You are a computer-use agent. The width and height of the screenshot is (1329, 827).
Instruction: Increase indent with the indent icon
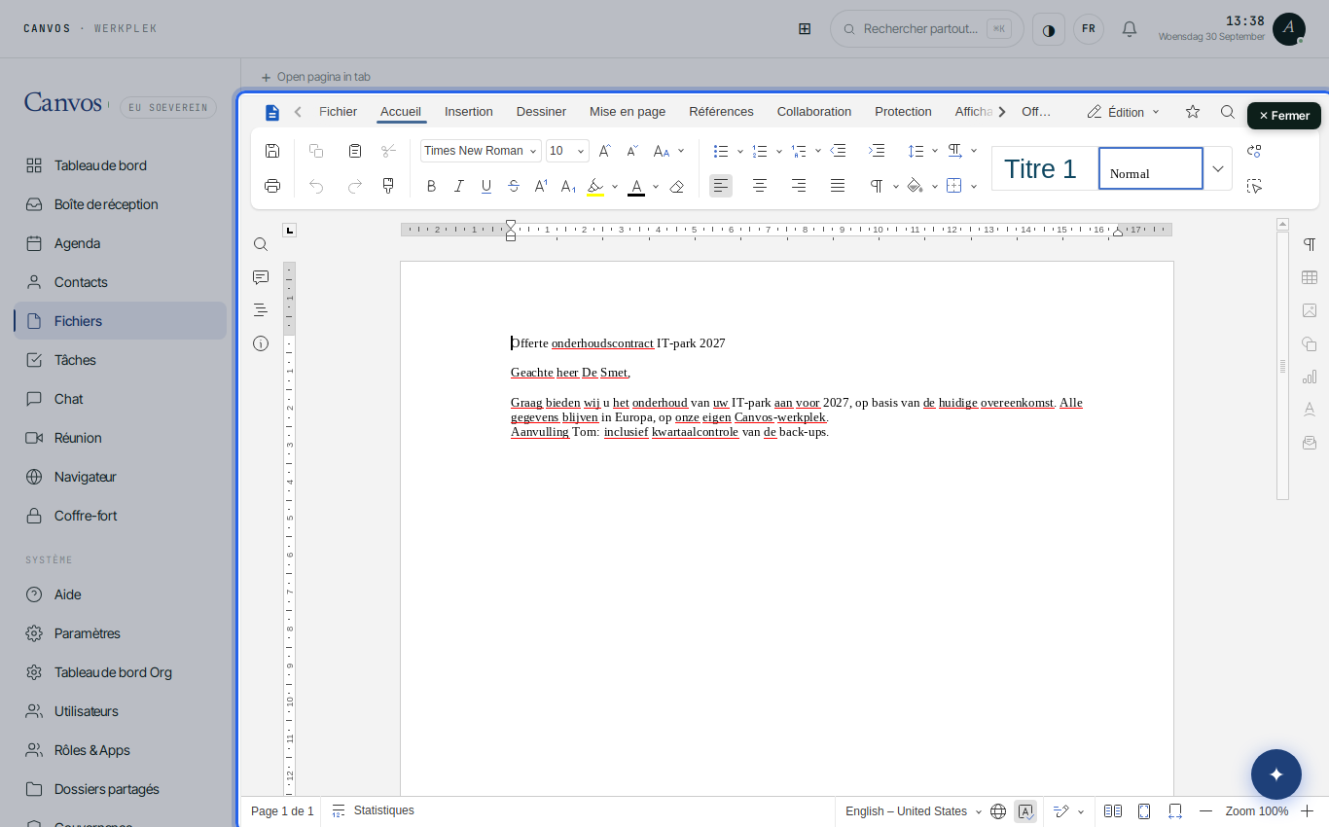pos(877,151)
